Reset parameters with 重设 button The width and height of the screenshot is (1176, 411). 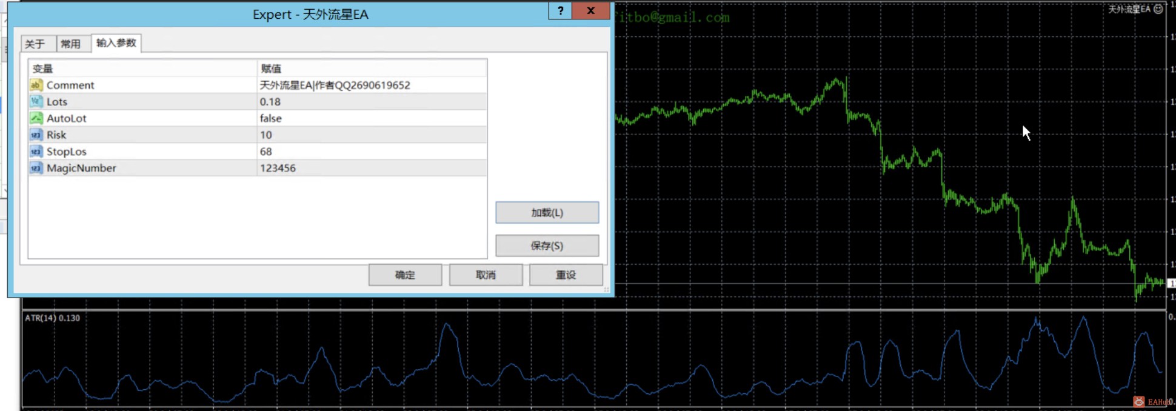tap(566, 275)
